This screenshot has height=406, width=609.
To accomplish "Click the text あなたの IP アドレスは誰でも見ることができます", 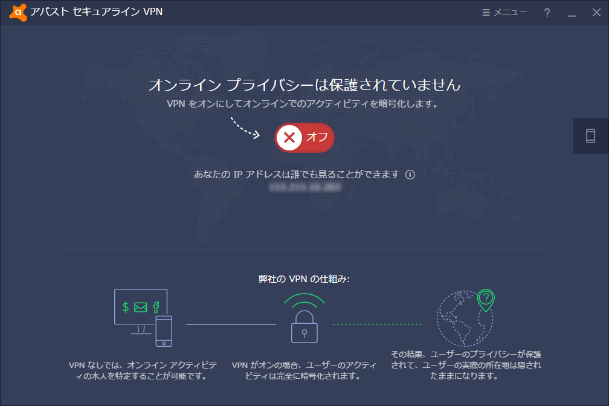I will pyautogui.click(x=296, y=175).
